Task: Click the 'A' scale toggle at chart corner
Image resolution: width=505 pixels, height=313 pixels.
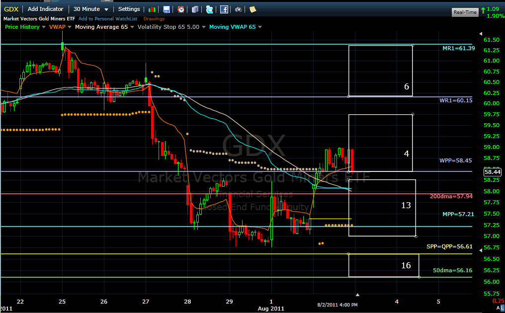Action: point(498,308)
